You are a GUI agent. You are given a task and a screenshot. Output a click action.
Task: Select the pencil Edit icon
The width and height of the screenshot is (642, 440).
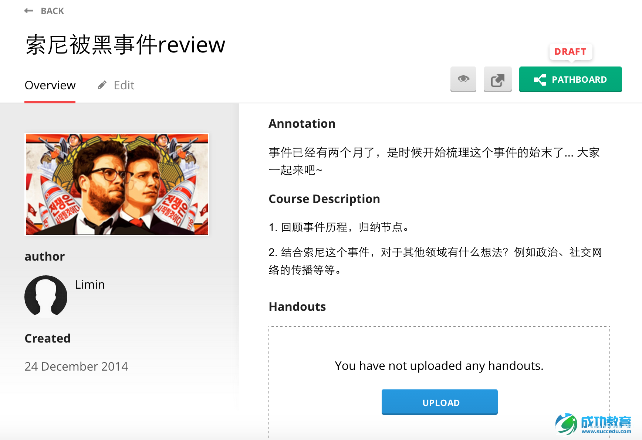[102, 85]
